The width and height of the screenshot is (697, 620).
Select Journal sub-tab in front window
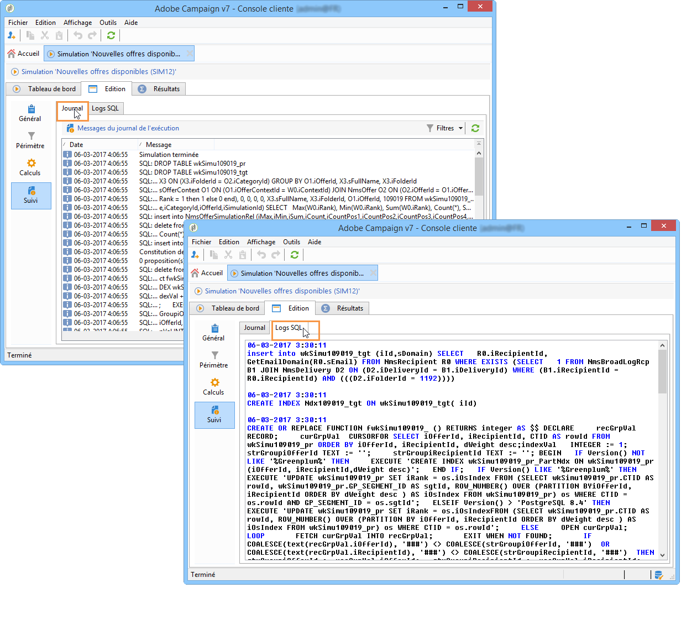pyautogui.click(x=255, y=328)
